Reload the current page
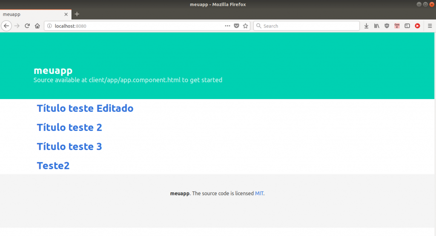The width and height of the screenshot is (436, 236). tap(27, 26)
